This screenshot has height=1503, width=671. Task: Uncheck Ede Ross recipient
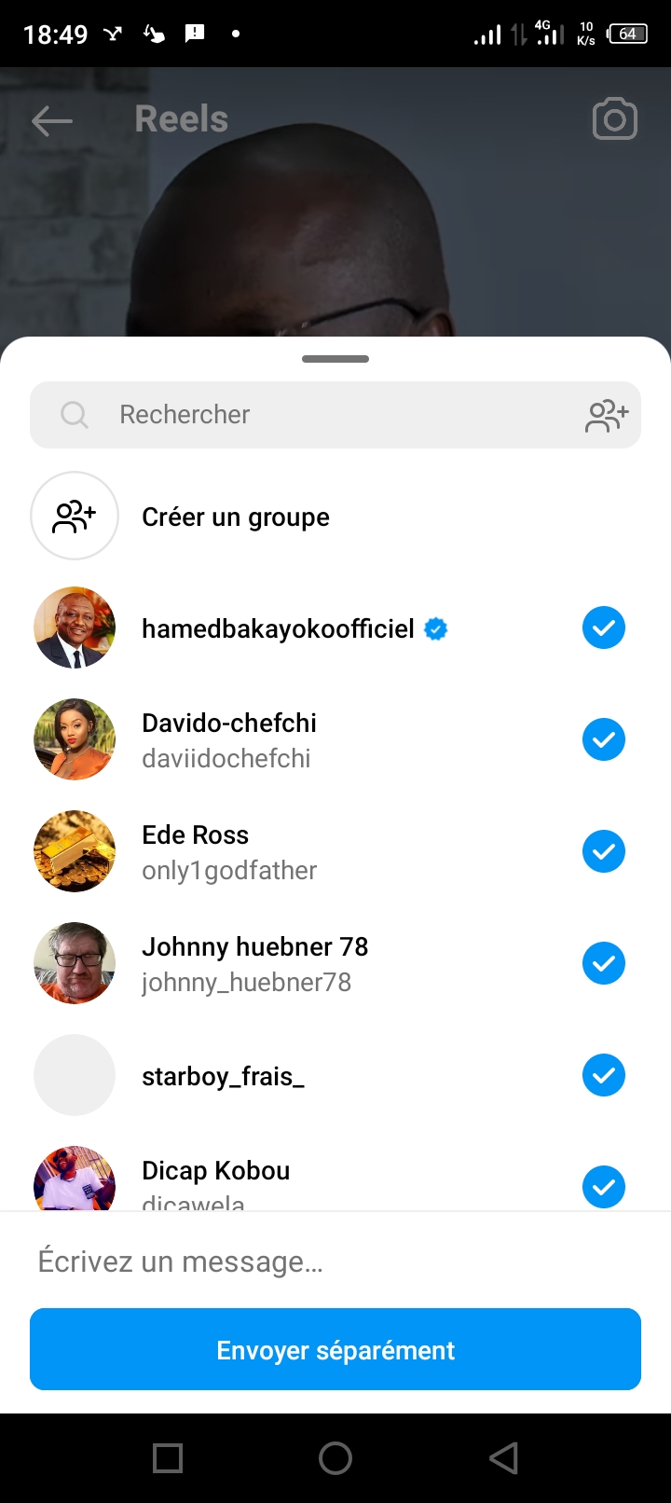click(x=603, y=851)
